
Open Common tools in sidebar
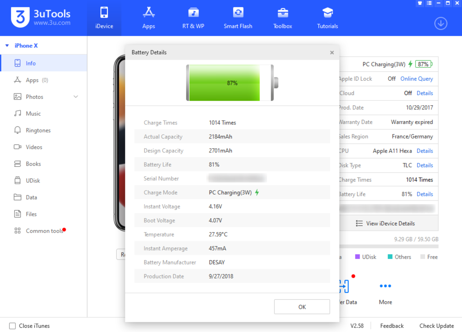click(44, 231)
